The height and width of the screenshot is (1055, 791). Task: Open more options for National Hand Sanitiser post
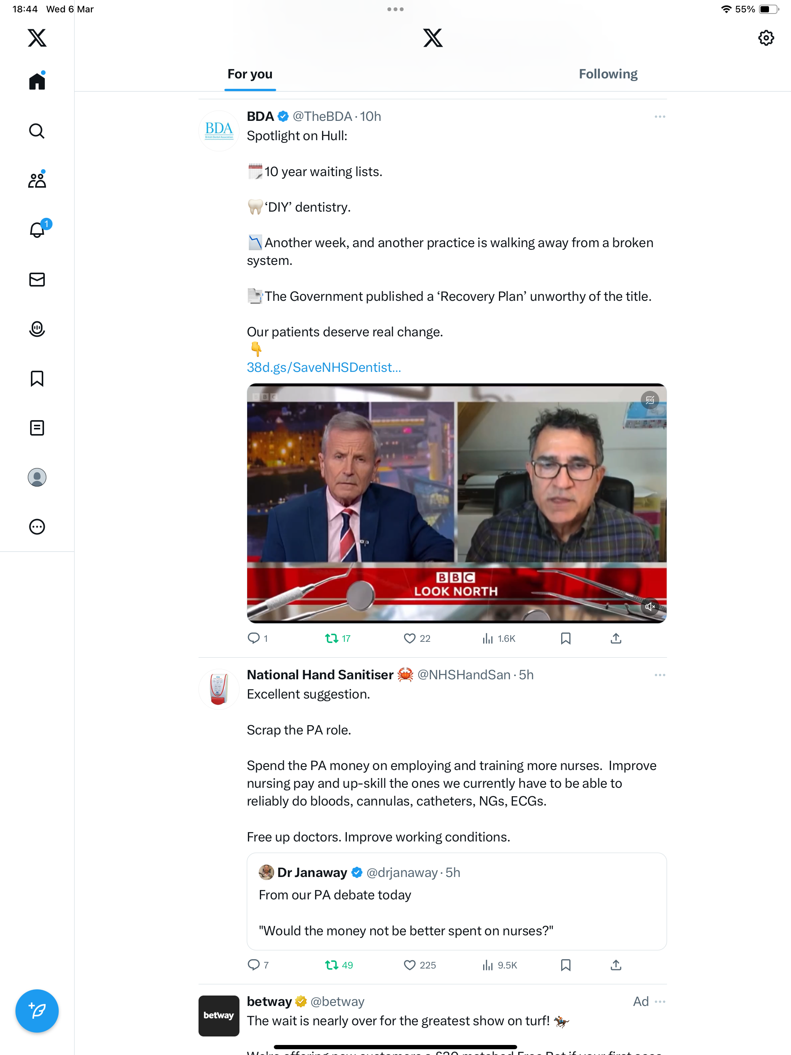click(x=660, y=675)
